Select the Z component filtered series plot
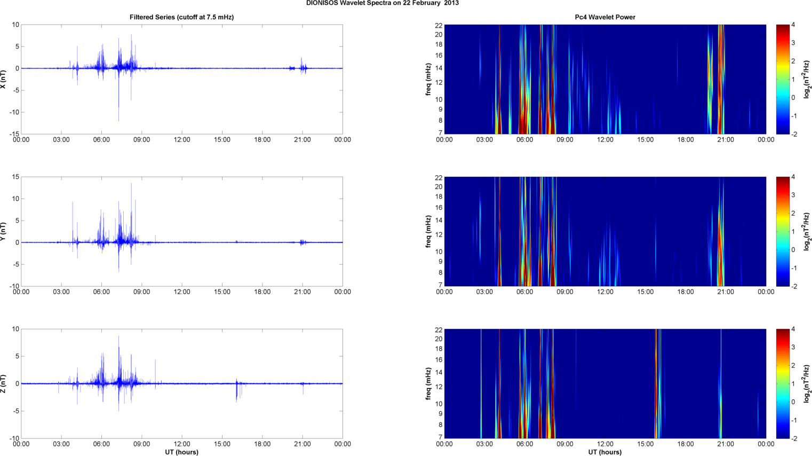The height and width of the screenshot is (456, 812). [181, 383]
